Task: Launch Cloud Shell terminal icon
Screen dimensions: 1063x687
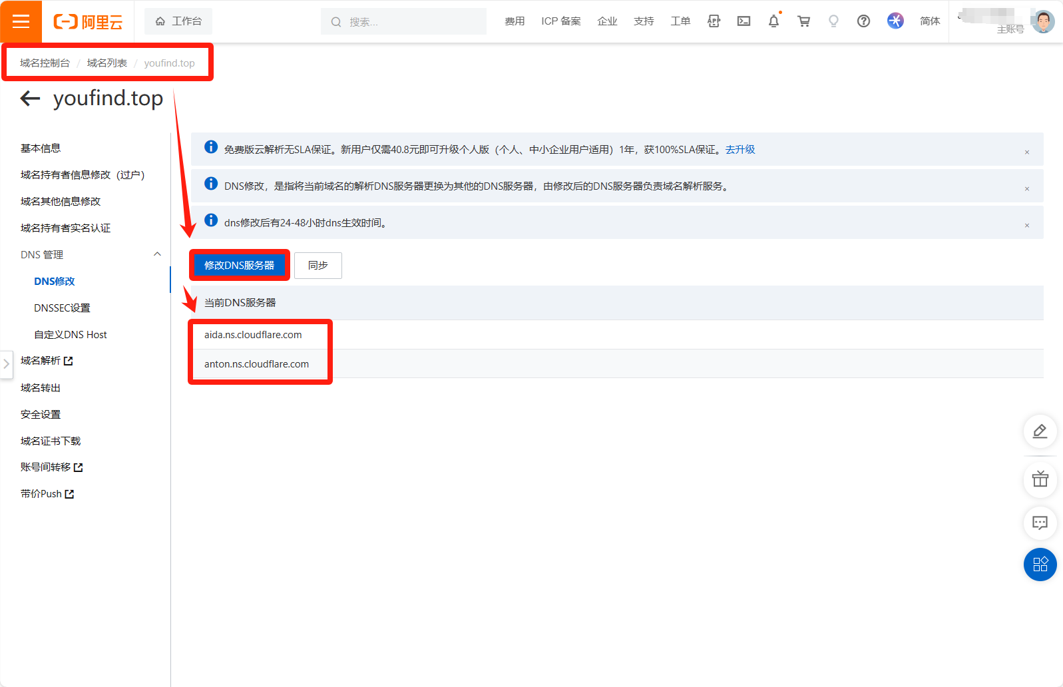Action: [744, 21]
